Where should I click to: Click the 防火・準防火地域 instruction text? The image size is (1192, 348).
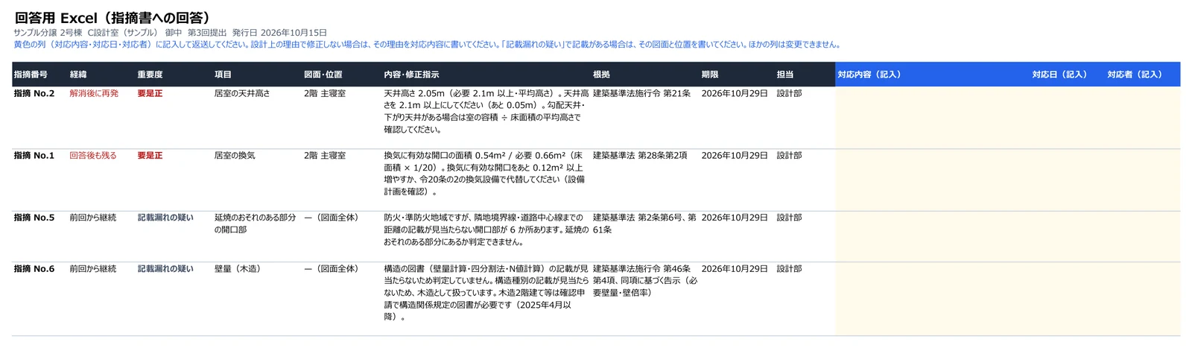point(486,230)
